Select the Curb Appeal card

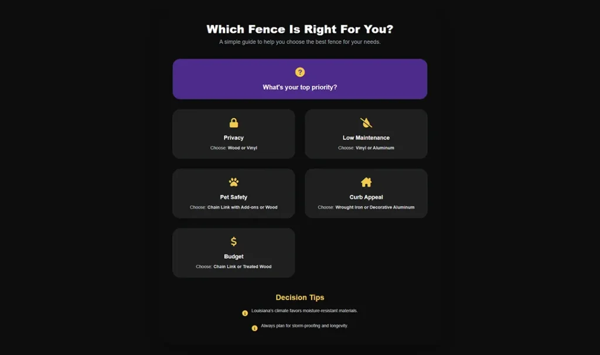tap(366, 193)
